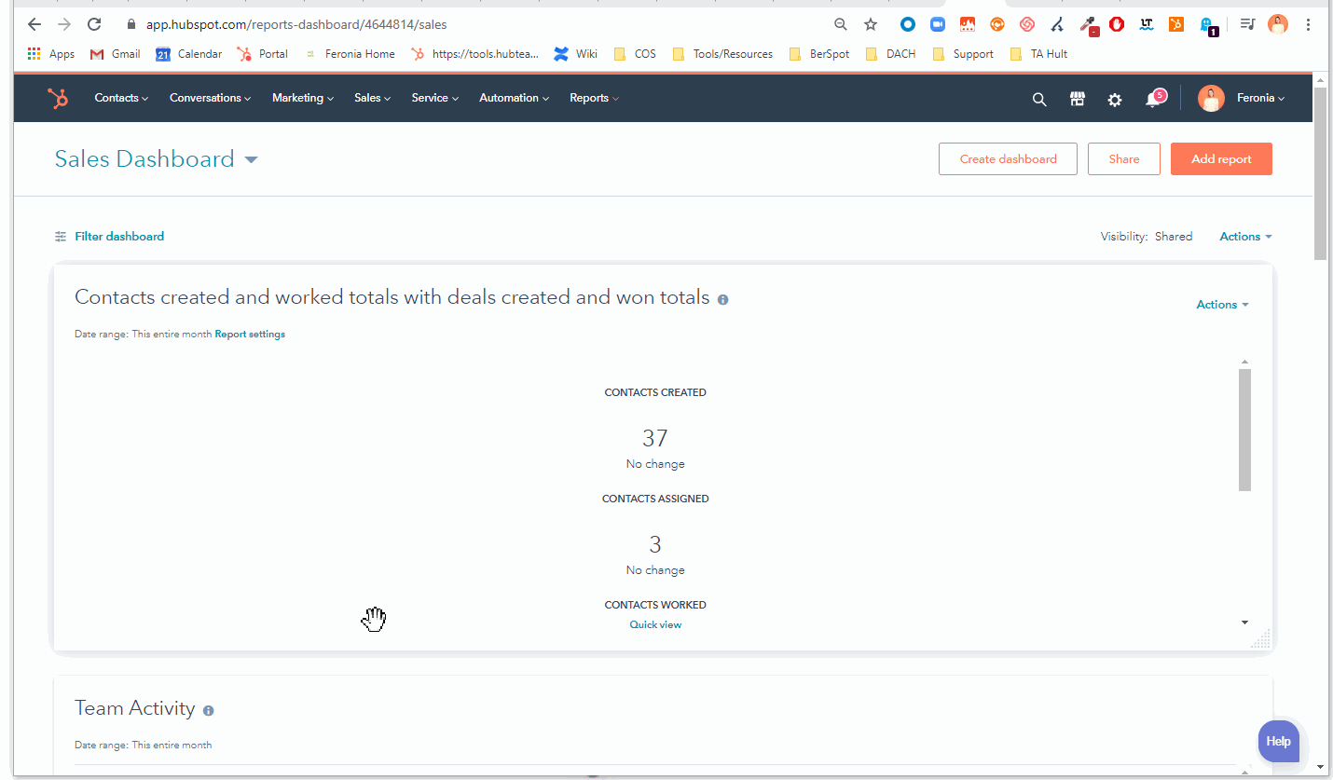Image resolution: width=1333 pixels, height=780 pixels.
Task: Open the HubSpot Marketplace icon
Action: point(1077,99)
